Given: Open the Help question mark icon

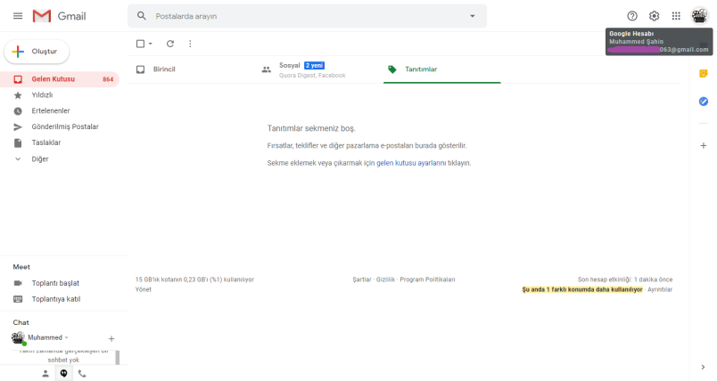Looking at the screenshot, I should [632, 16].
